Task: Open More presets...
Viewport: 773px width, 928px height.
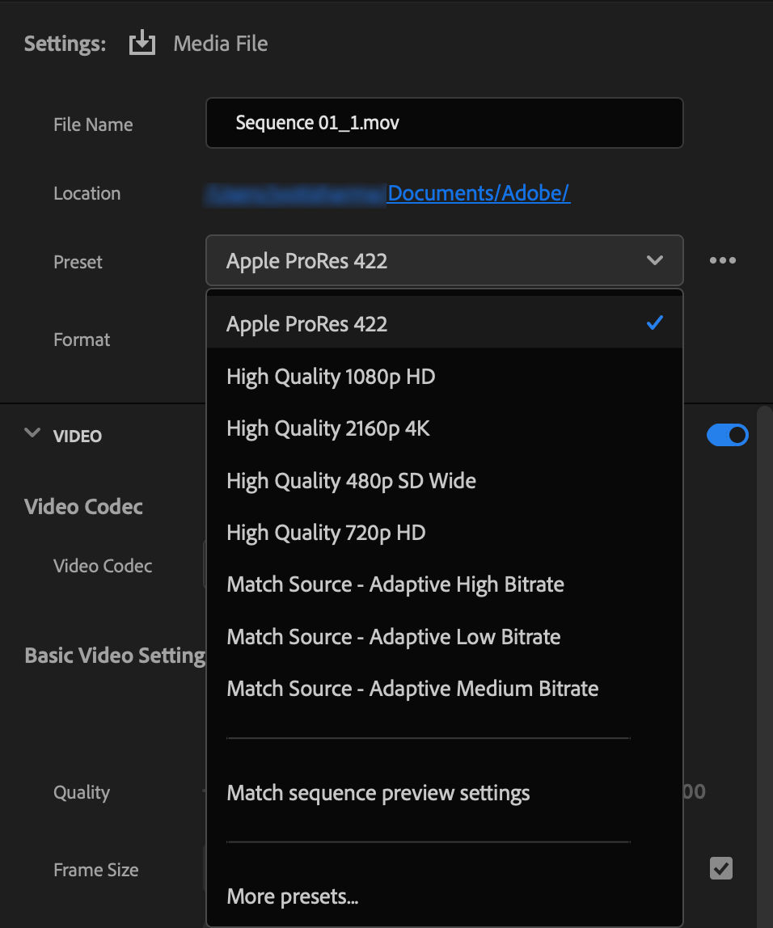Action: click(x=293, y=896)
